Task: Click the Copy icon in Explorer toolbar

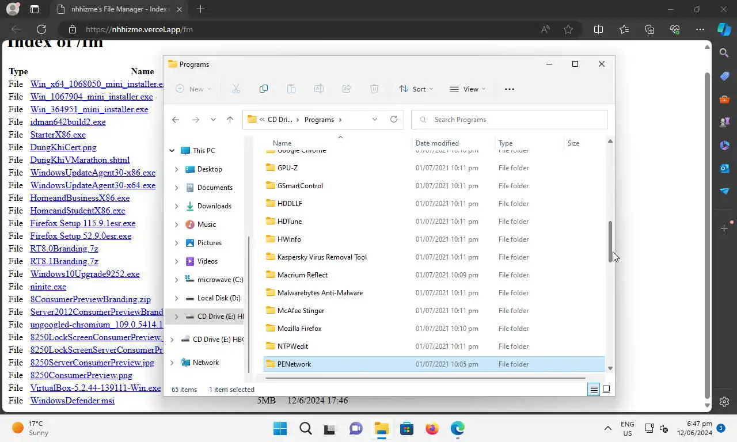Action: click(264, 89)
